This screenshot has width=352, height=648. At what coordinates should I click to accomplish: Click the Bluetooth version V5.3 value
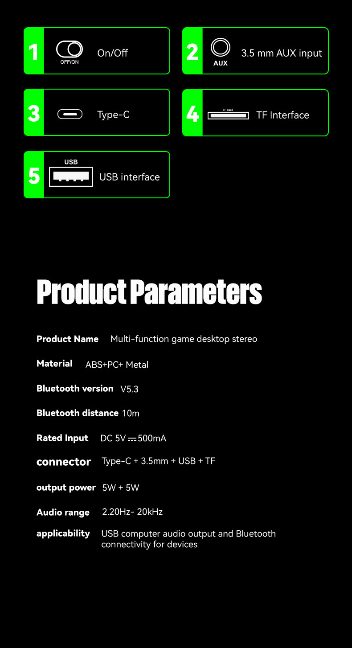(129, 389)
